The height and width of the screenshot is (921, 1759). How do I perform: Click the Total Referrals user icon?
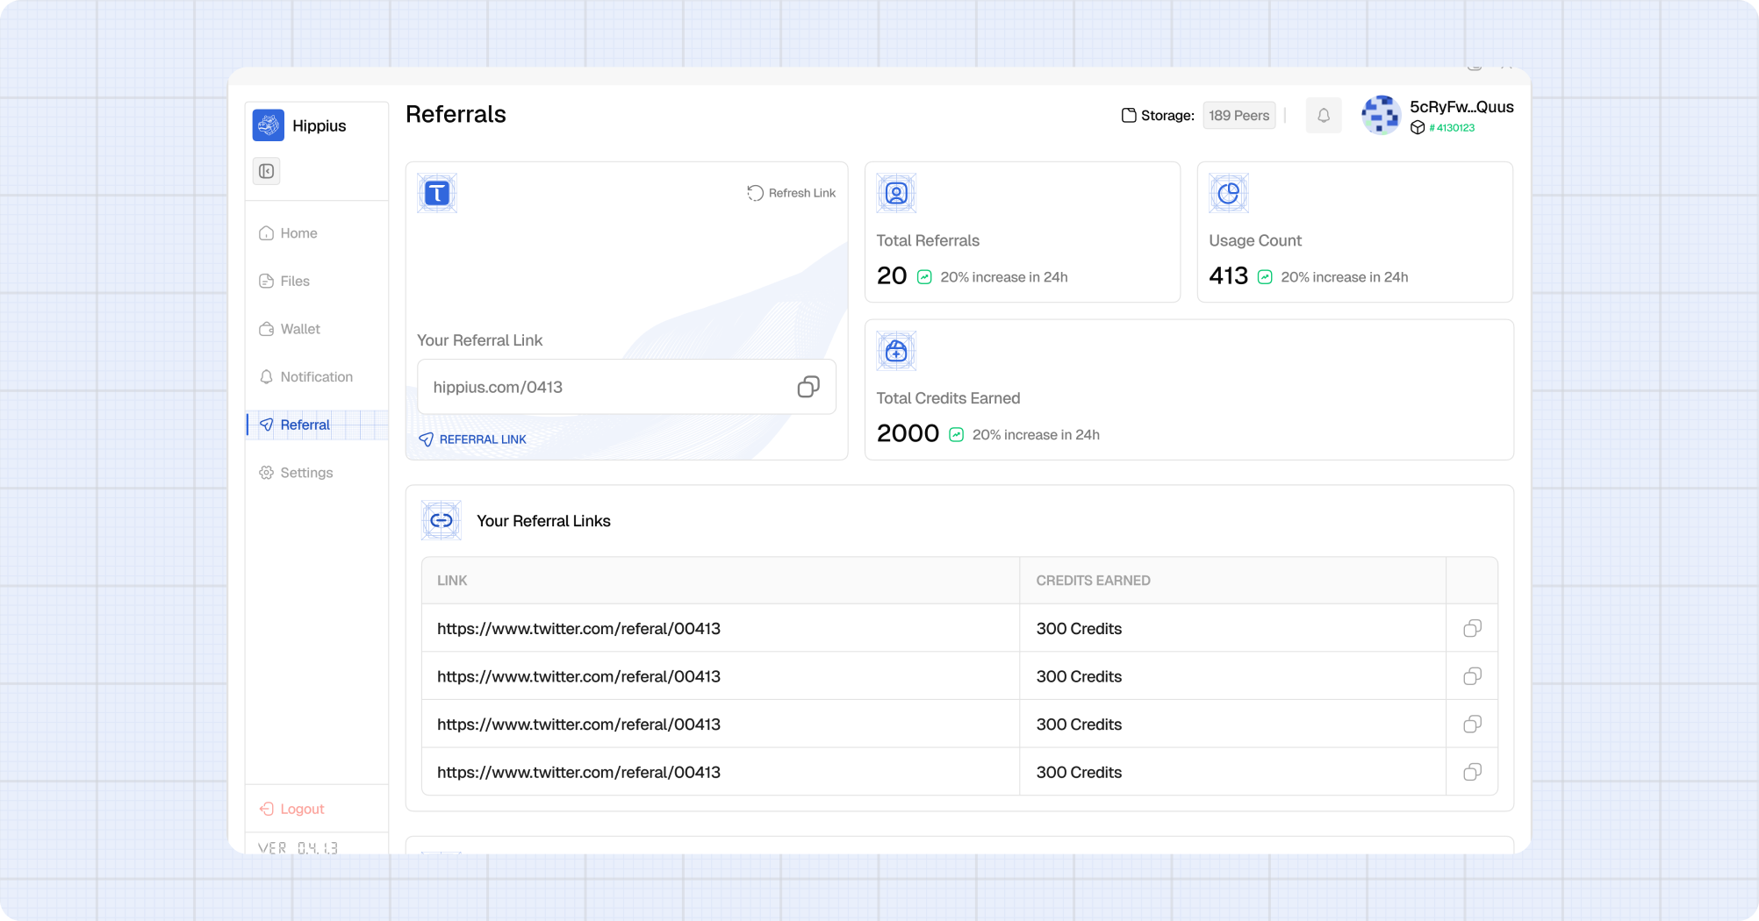[x=896, y=193]
